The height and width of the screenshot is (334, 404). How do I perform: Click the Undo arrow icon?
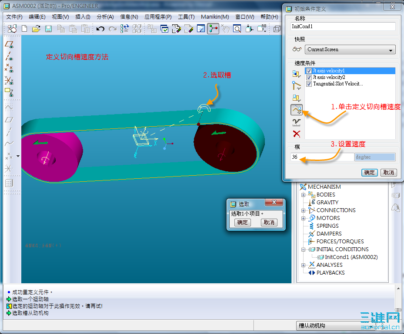pyautogui.click(x=100, y=29)
